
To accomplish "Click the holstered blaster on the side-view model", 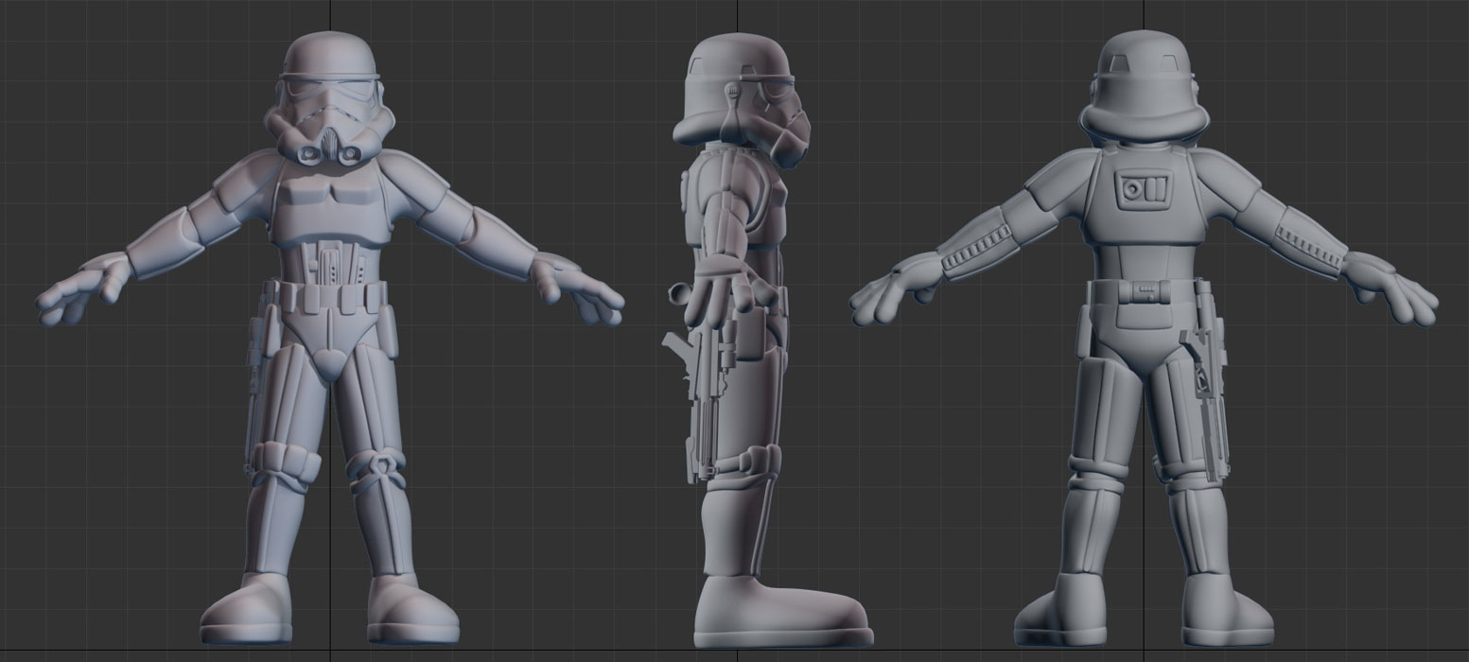I will [698, 402].
